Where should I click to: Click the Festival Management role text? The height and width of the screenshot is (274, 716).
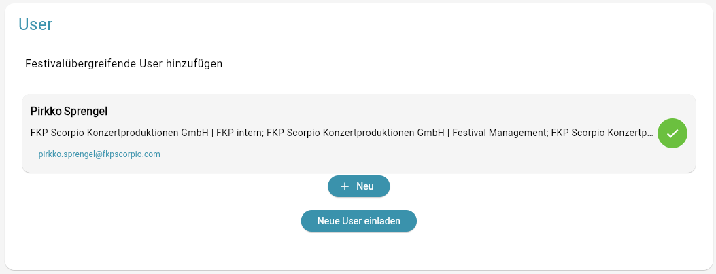point(500,133)
